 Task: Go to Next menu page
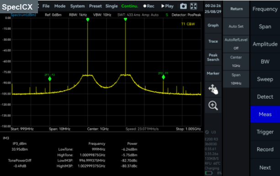265,168
